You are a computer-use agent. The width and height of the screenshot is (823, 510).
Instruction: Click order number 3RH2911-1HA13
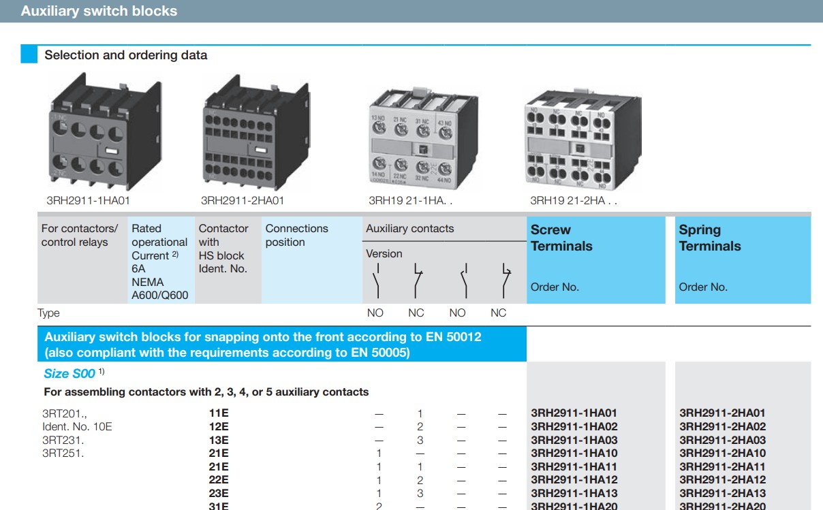pyautogui.click(x=574, y=494)
